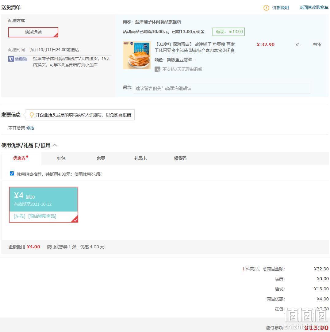
Task: Click the invoice tip about 纳税人识别号
Action: click(83, 115)
